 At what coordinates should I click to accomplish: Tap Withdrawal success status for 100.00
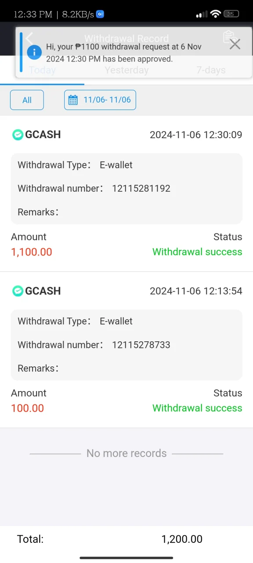tap(197, 408)
